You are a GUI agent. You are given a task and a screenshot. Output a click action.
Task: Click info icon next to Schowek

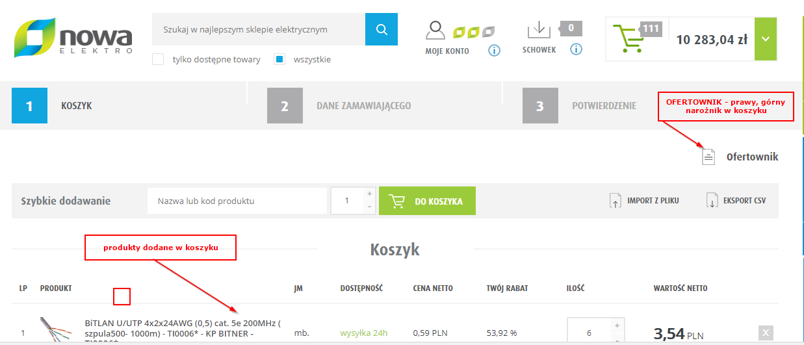[576, 49]
